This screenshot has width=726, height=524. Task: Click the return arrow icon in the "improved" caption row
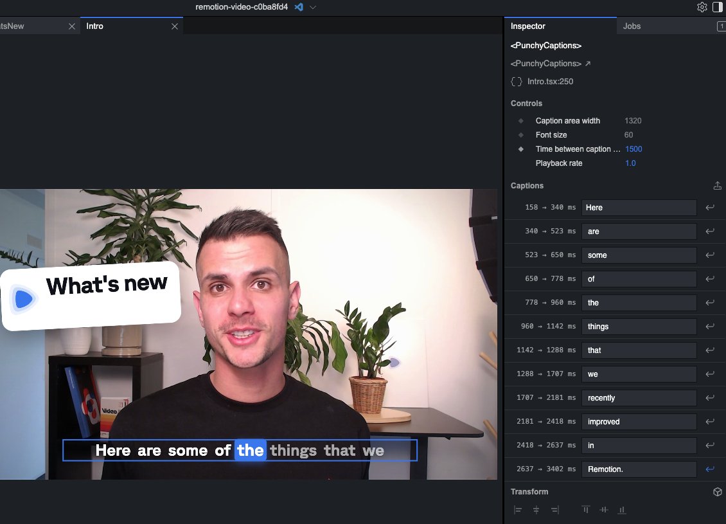tap(710, 422)
